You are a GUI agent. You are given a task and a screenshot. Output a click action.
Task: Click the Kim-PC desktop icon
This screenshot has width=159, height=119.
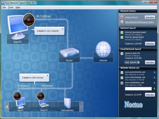(x=21, y=103)
